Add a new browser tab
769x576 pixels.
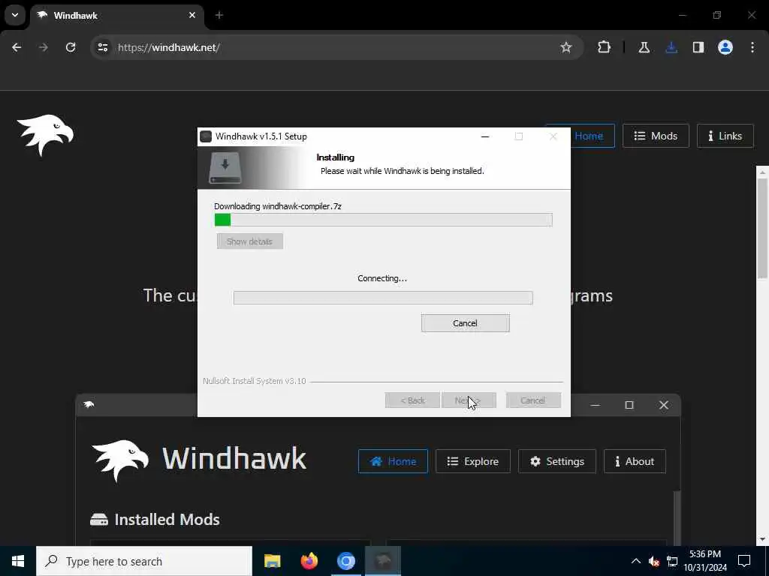[219, 15]
